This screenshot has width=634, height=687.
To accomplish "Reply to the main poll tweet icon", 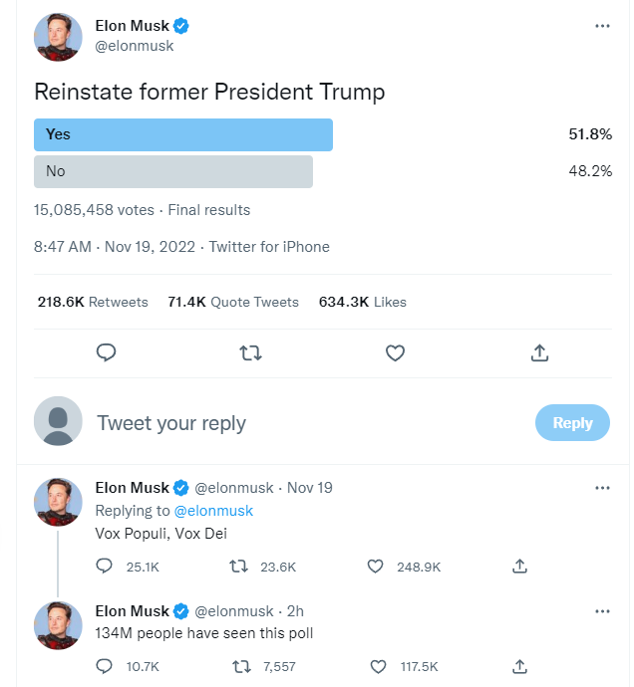I will pos(107,352).
